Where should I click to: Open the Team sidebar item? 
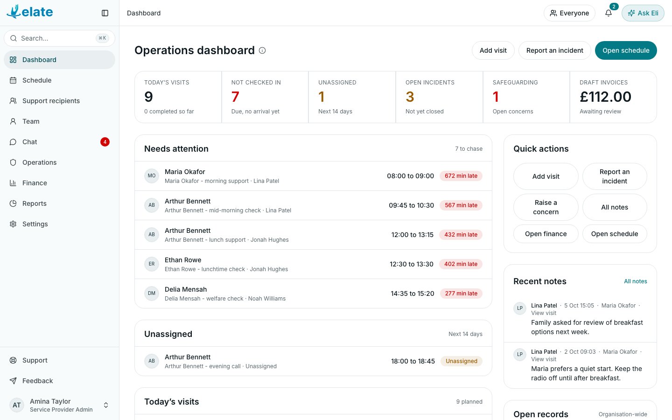(59, 121)
